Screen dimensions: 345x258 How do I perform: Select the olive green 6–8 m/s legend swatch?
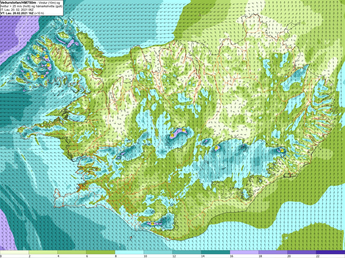(x=101, y=252)
